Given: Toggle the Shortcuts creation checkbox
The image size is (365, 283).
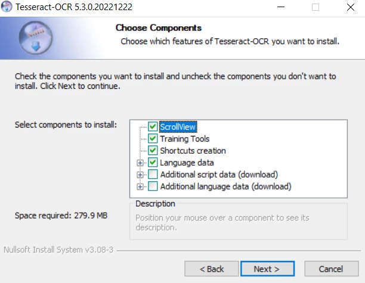Looking at the screenshot, I should 153,151.
